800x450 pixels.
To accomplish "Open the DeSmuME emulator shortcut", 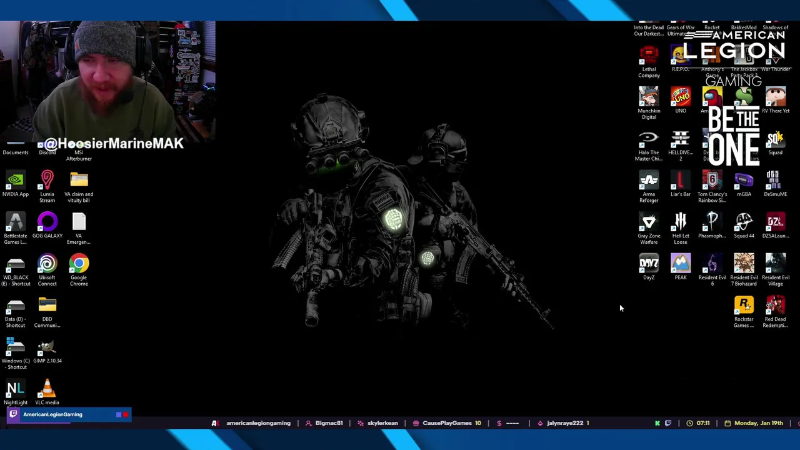I will [776, 184].
